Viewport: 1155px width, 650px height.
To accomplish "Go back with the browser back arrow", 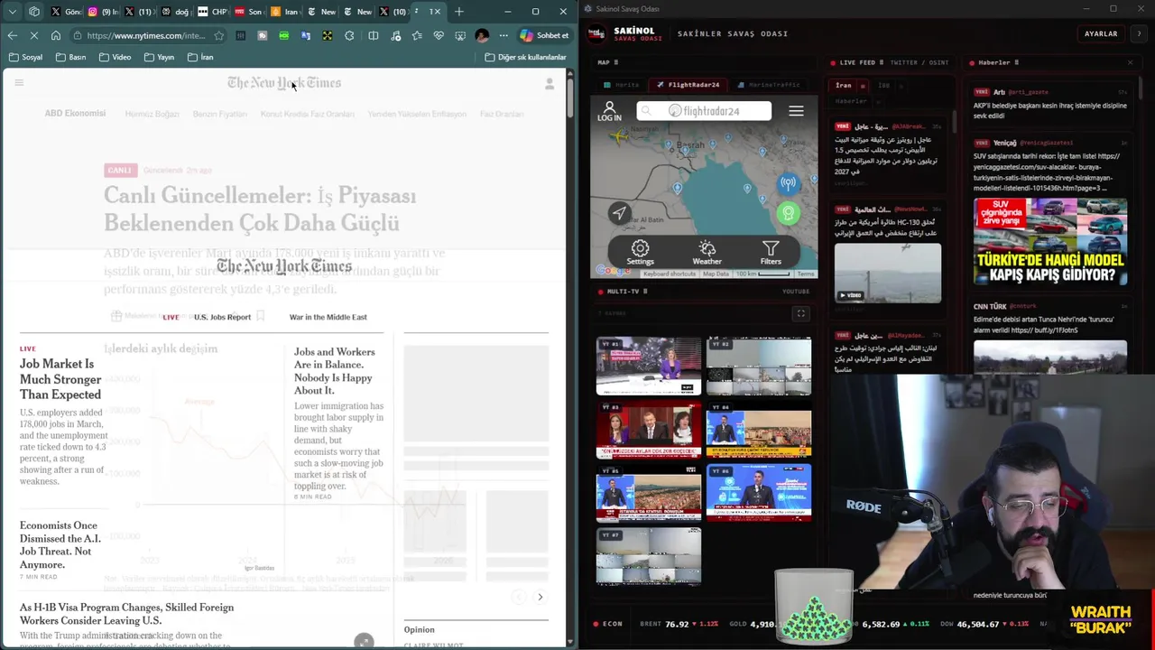I will [12, 35].
